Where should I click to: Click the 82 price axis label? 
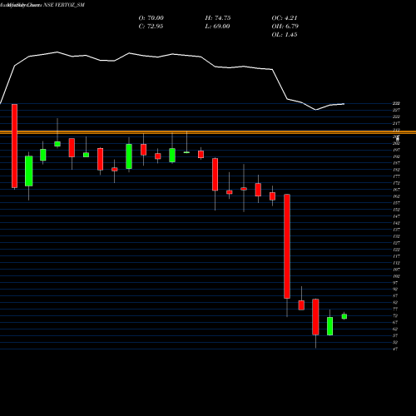coord(395,302)
